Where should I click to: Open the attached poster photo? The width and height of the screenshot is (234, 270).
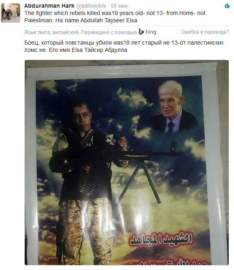coord(127,163)
